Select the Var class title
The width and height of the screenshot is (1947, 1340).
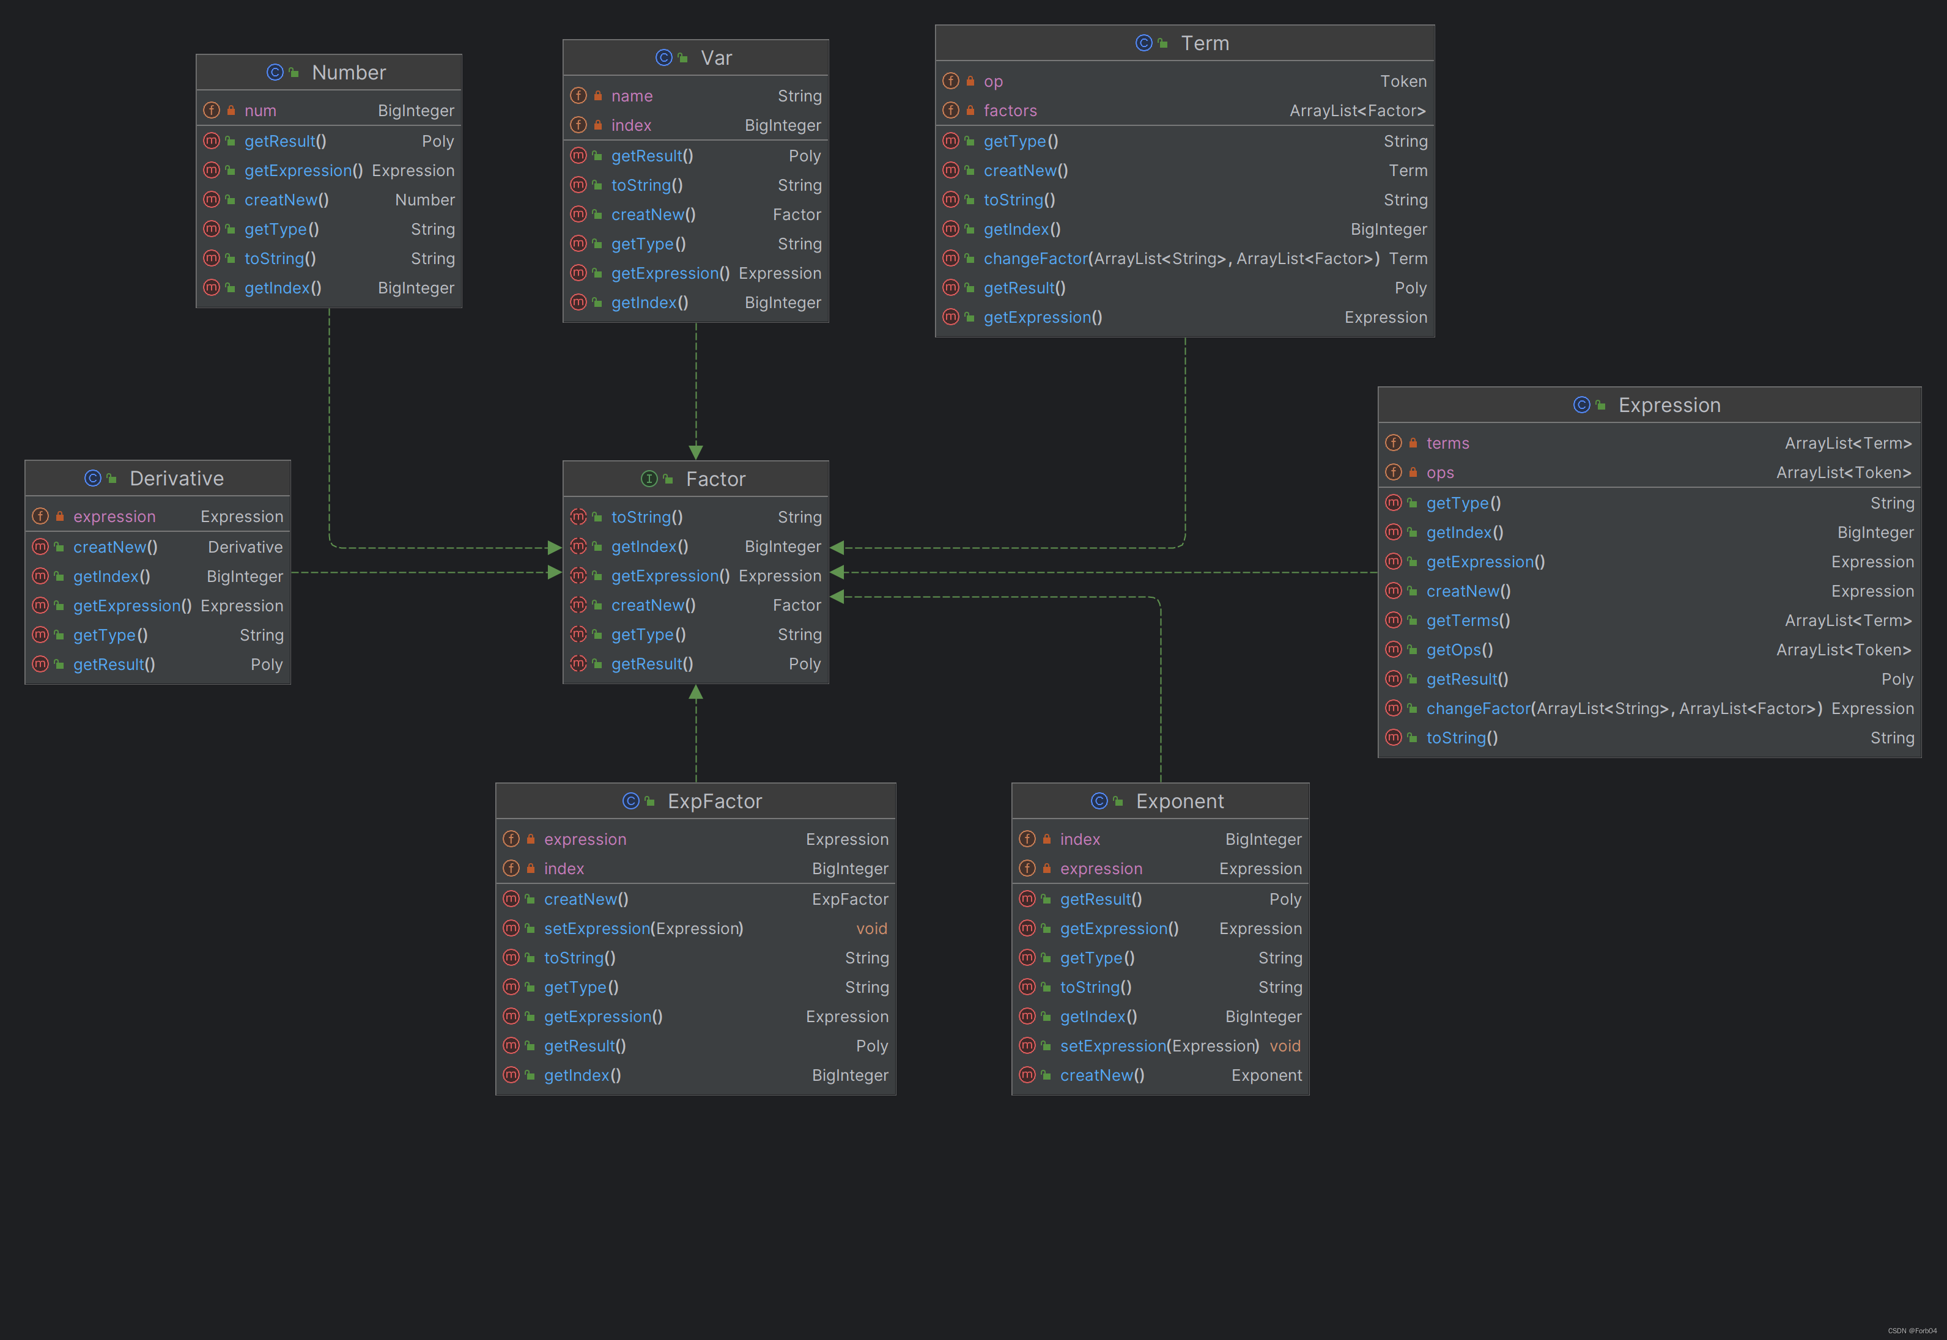(x=716, y=57)
